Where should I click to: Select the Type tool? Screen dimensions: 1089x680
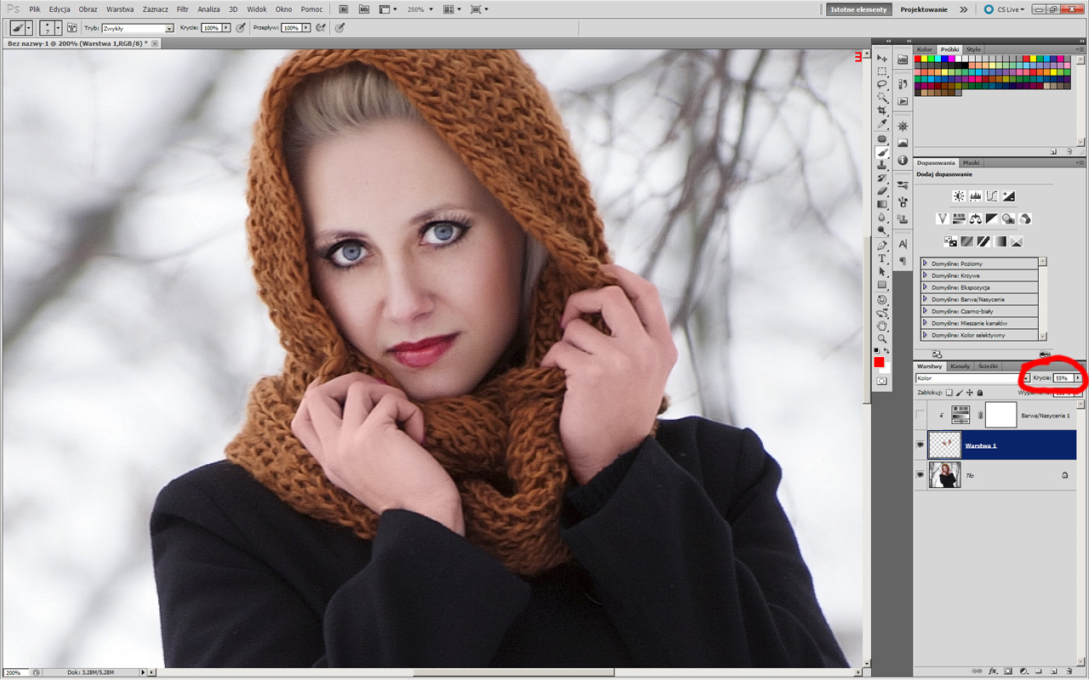[882, 258]
